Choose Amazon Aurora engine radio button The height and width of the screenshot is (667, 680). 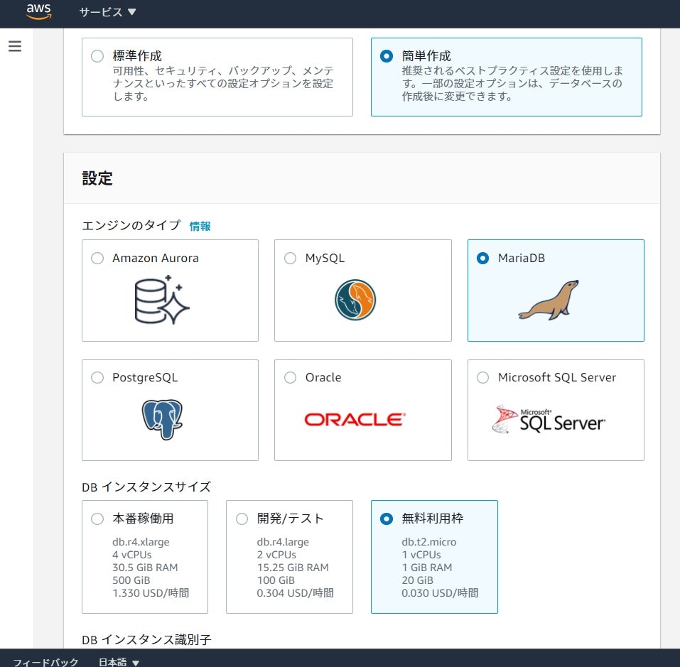click(97, 259)
